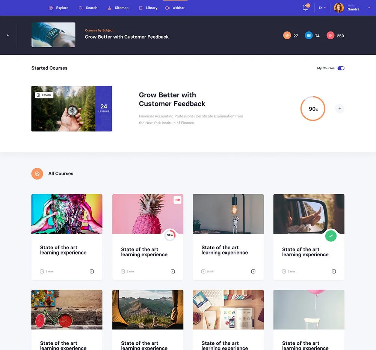Open the En language dropdown

323,8
